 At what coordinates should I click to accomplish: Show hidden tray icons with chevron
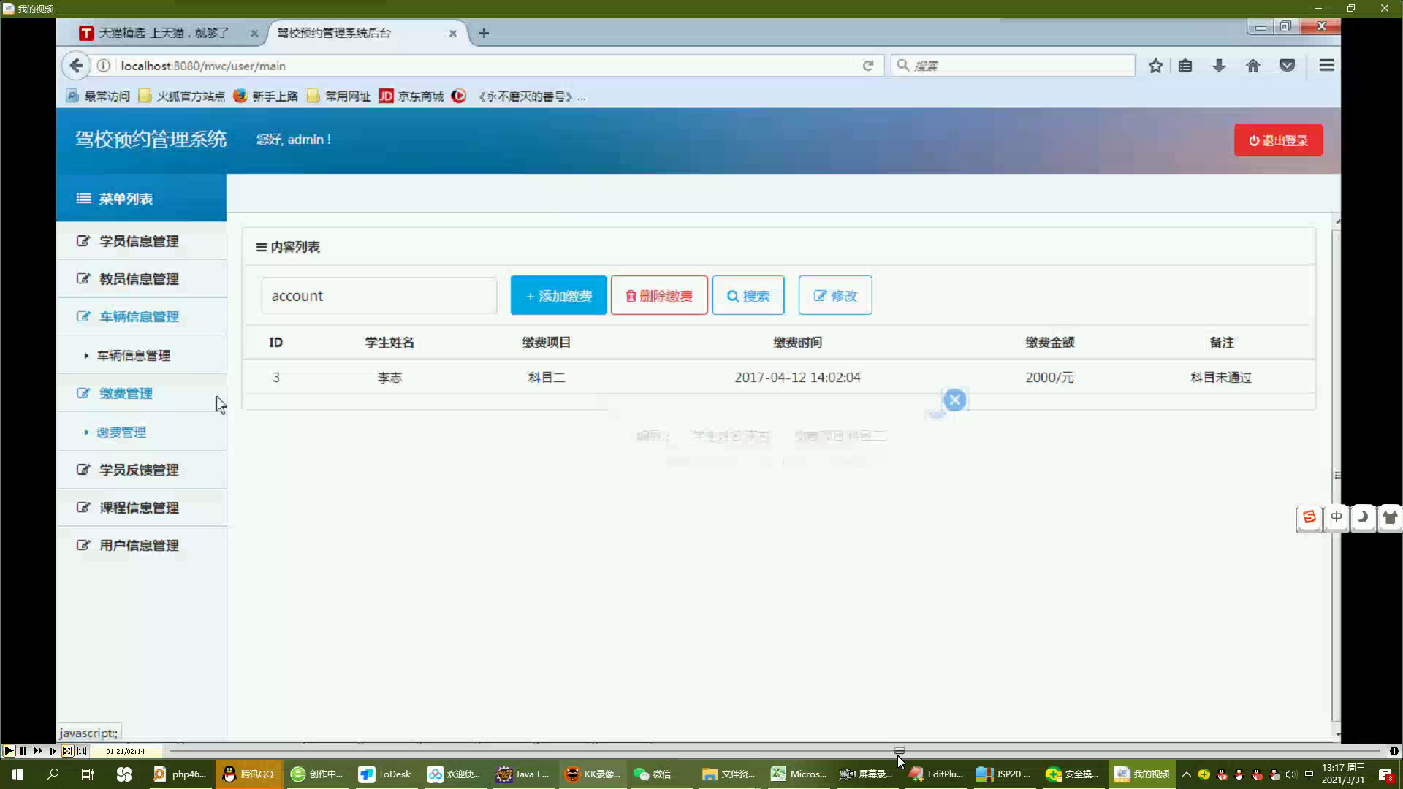pos(1186,774)
